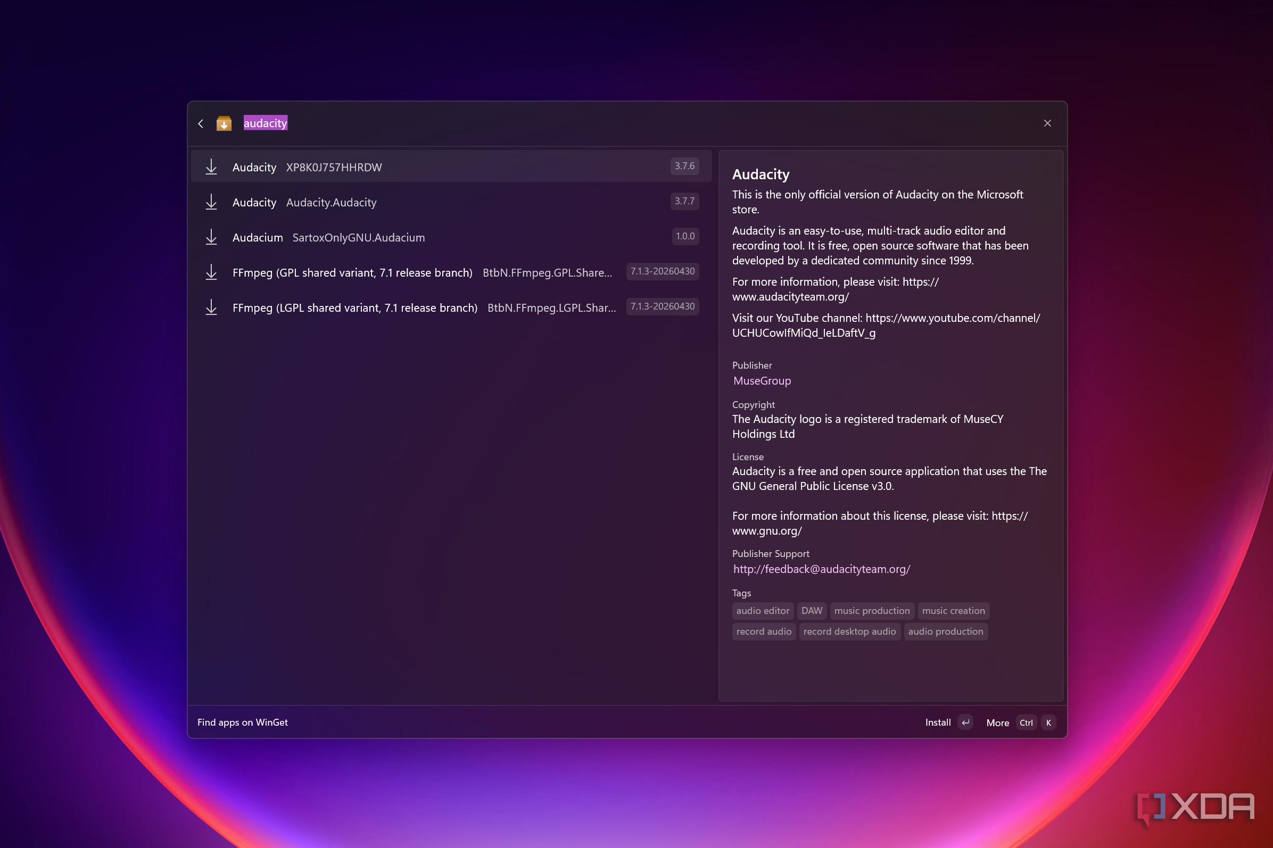
Task: Select the SartoxOnlyGNU.Audacium result
Action: [451, 237]
